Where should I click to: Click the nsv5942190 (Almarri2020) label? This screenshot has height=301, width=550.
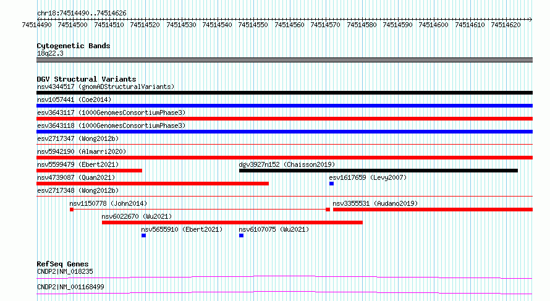click(x=82, y=151)
